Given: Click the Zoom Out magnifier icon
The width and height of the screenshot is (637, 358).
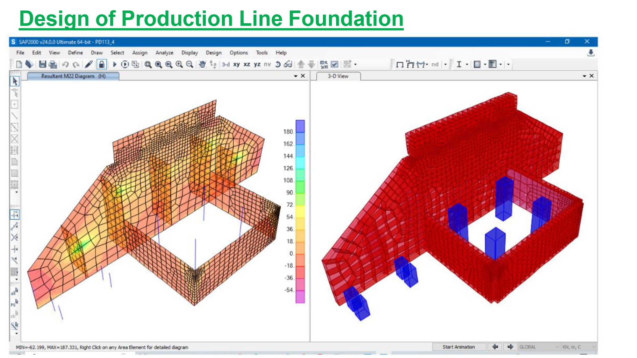Looking at the screenshot, I should pyautogui.click(x=190, y=65).
